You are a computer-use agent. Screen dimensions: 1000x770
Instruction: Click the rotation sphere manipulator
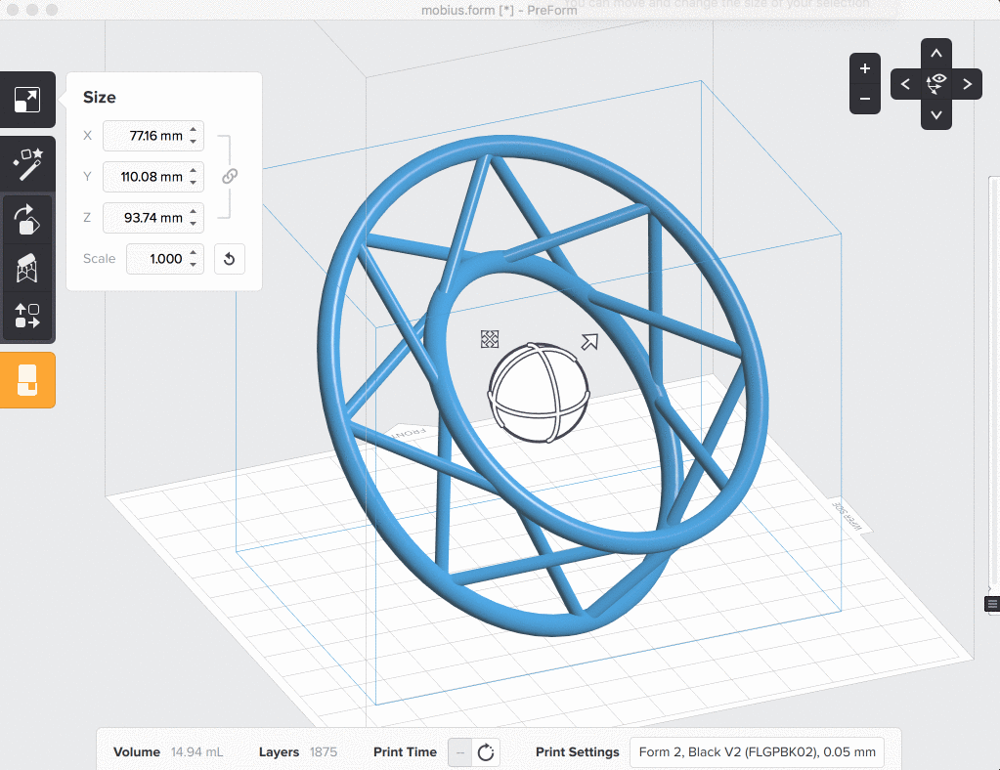tap(539, 393)
